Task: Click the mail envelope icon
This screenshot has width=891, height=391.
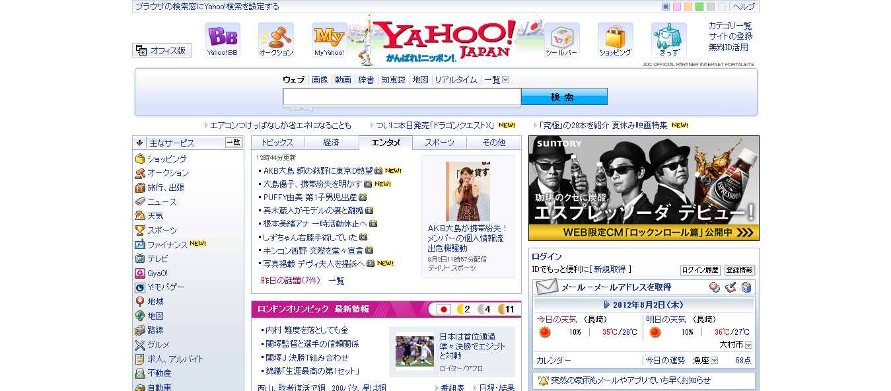Action: (x=546, y=287)
